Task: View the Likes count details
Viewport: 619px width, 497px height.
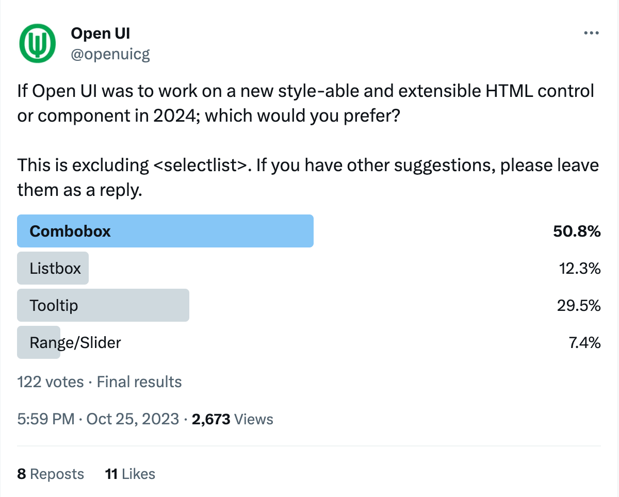Action: tap(129, 474)
